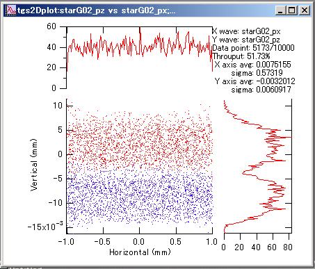
Task: Click the -1.0 horizontal axis tick label
Action: [66, 242]
